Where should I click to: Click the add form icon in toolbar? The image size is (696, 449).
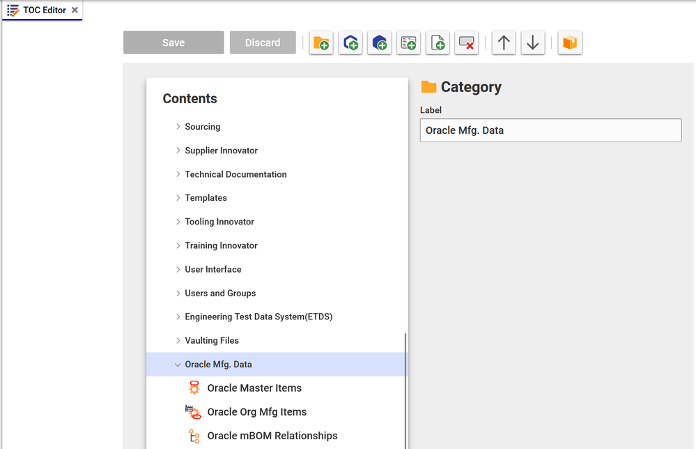(409, 43)
